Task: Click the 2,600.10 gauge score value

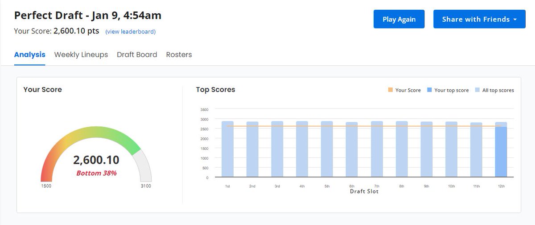Action: (96, 160)
